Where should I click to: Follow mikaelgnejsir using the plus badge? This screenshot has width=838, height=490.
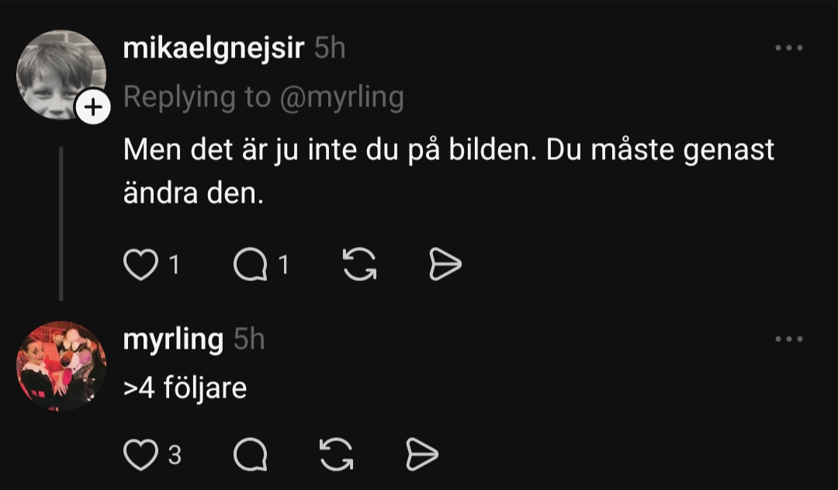92,108
